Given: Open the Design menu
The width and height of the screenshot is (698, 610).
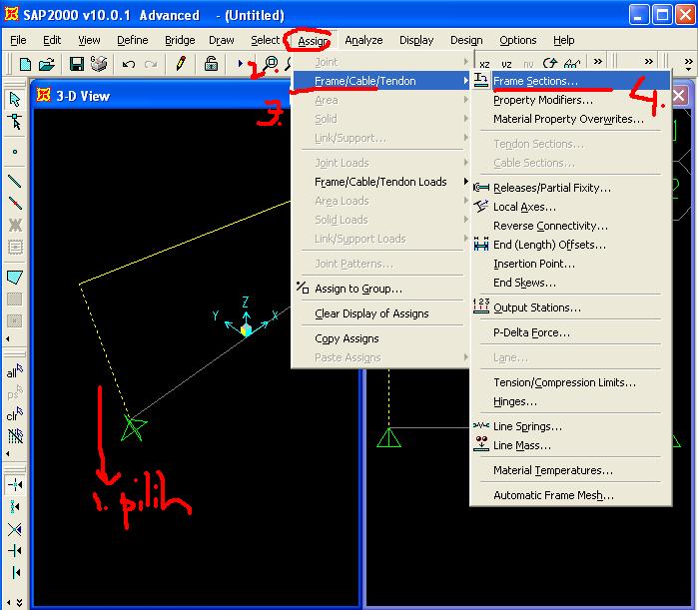Looking at the screenshot, I should (466, 40).
